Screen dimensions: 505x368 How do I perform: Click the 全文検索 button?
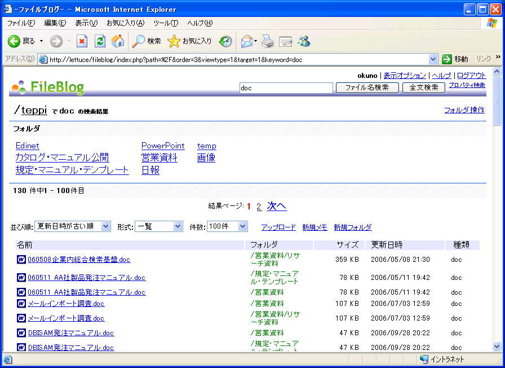click(x=424, y=87)
